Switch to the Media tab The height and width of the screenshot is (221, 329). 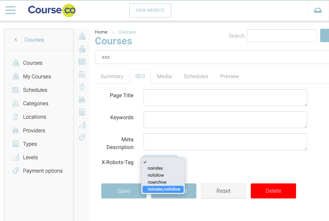164,76
